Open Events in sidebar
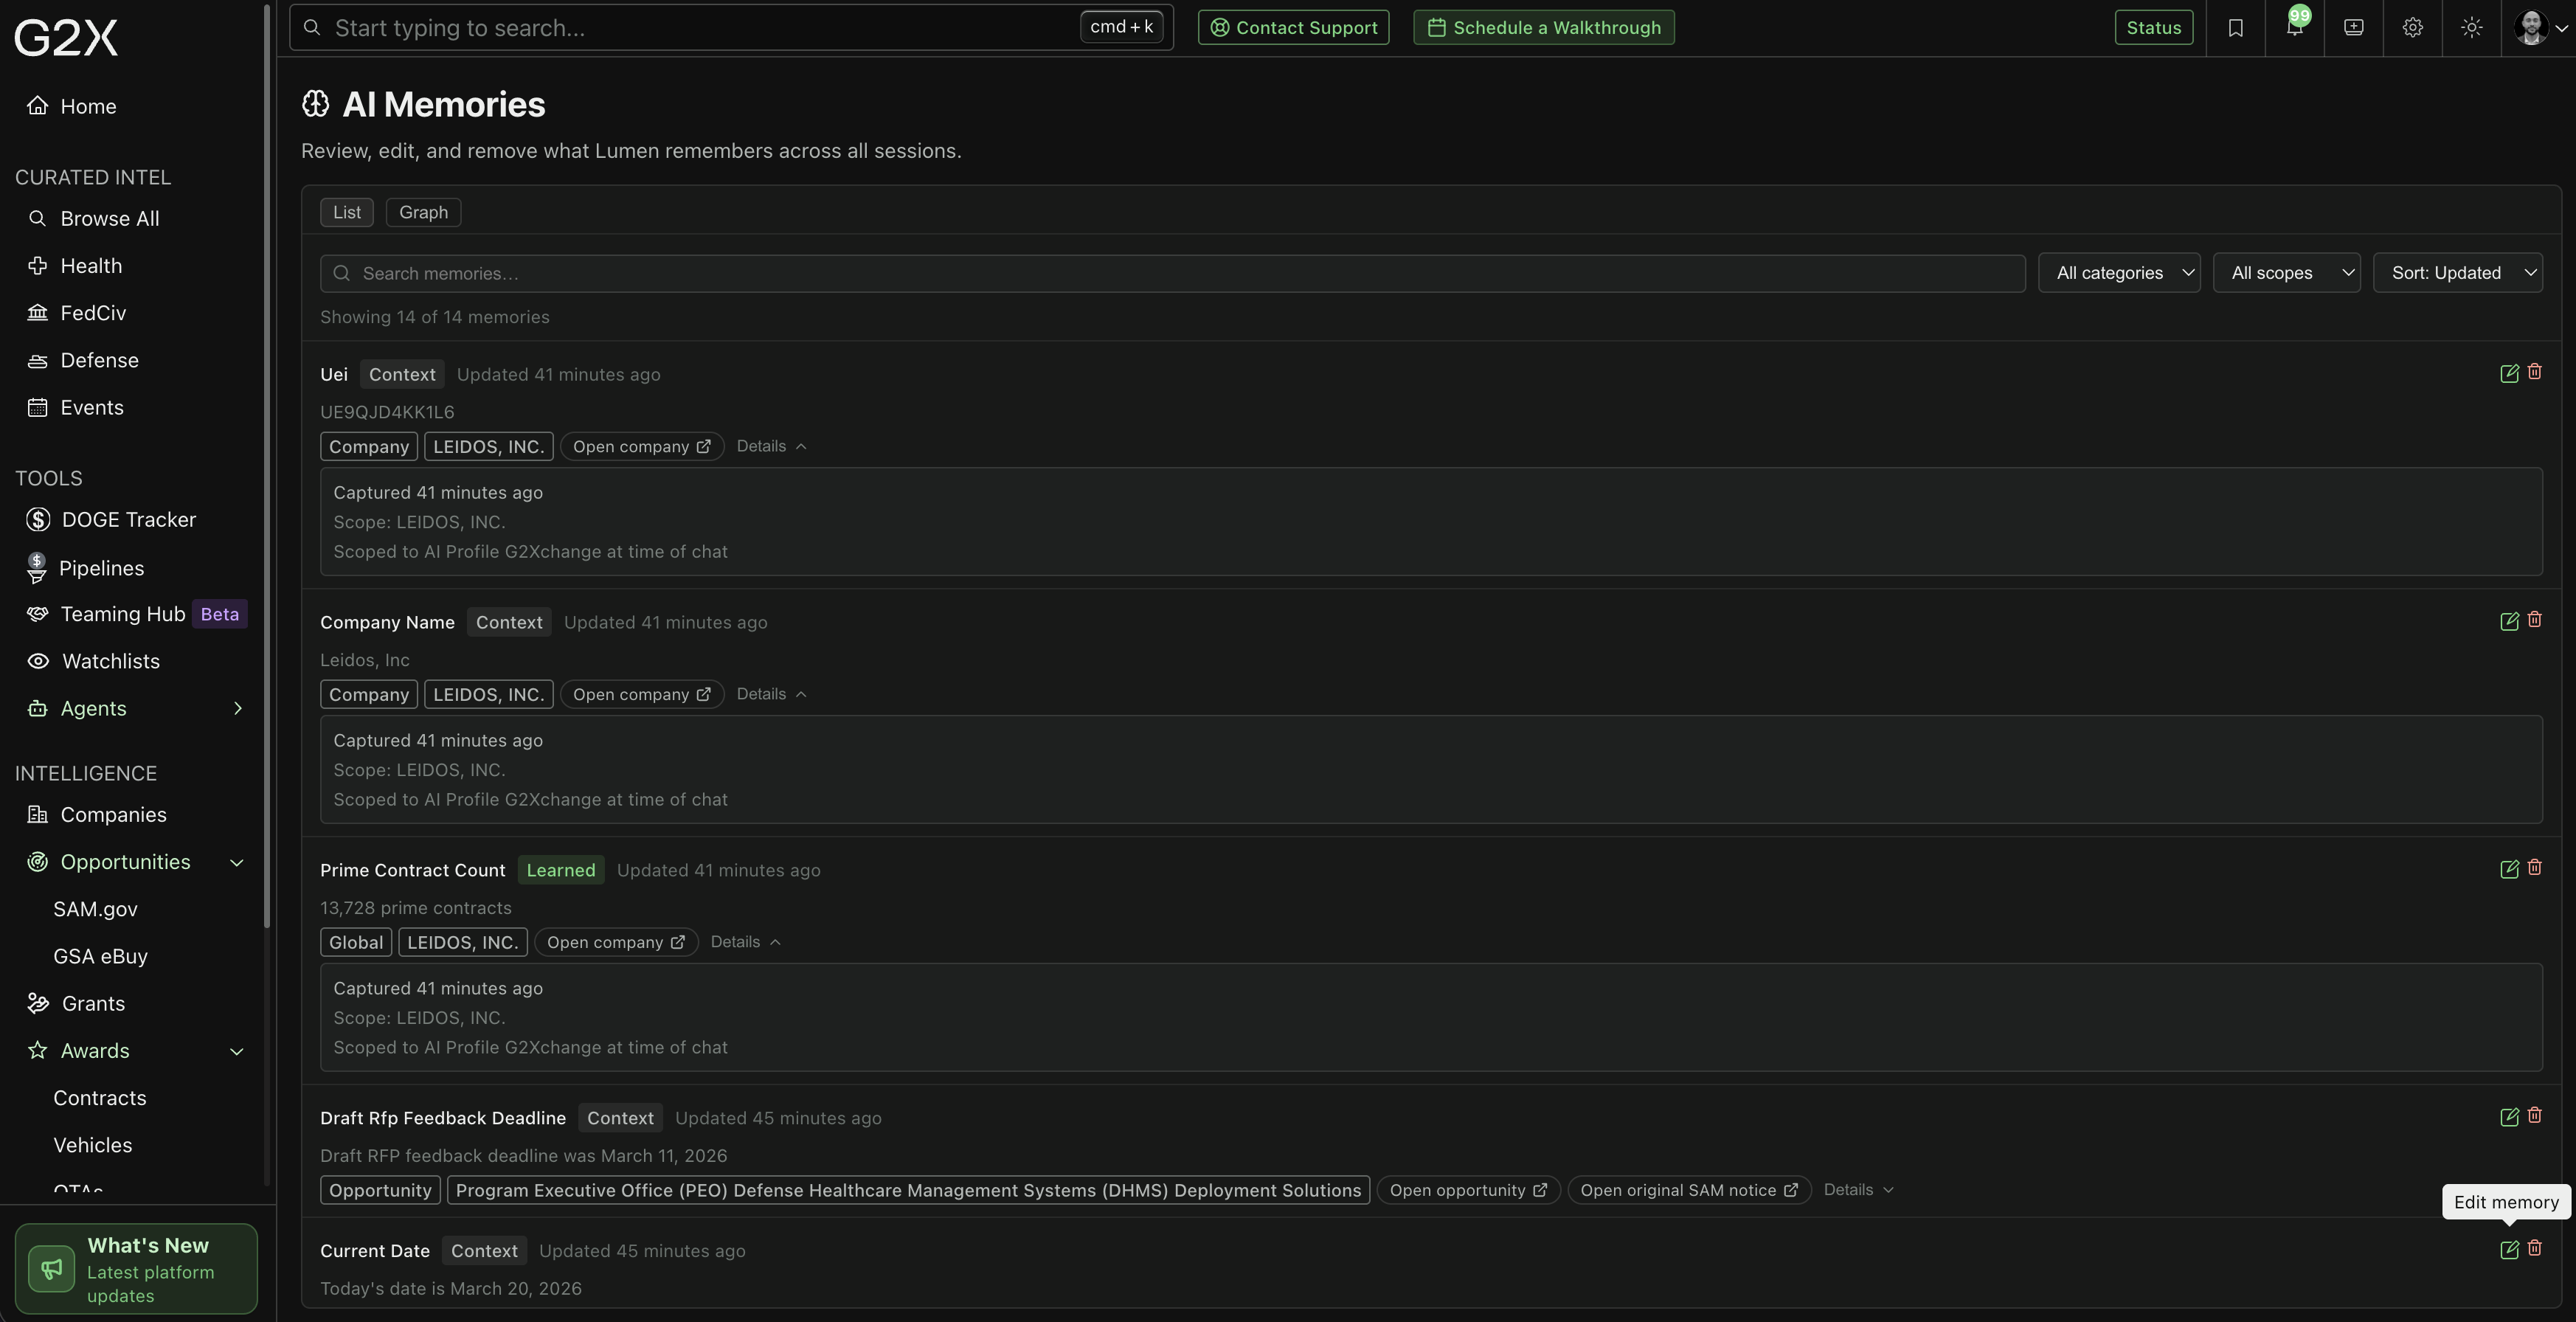The width and height of the screenshot is (2576, 1322). click(76, 407)
